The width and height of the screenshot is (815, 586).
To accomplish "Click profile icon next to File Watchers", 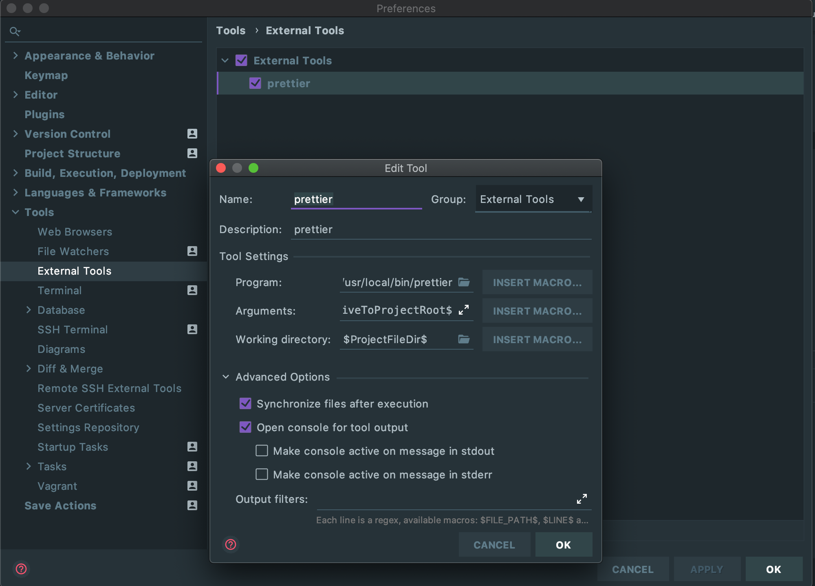I will tap(192, 251).
